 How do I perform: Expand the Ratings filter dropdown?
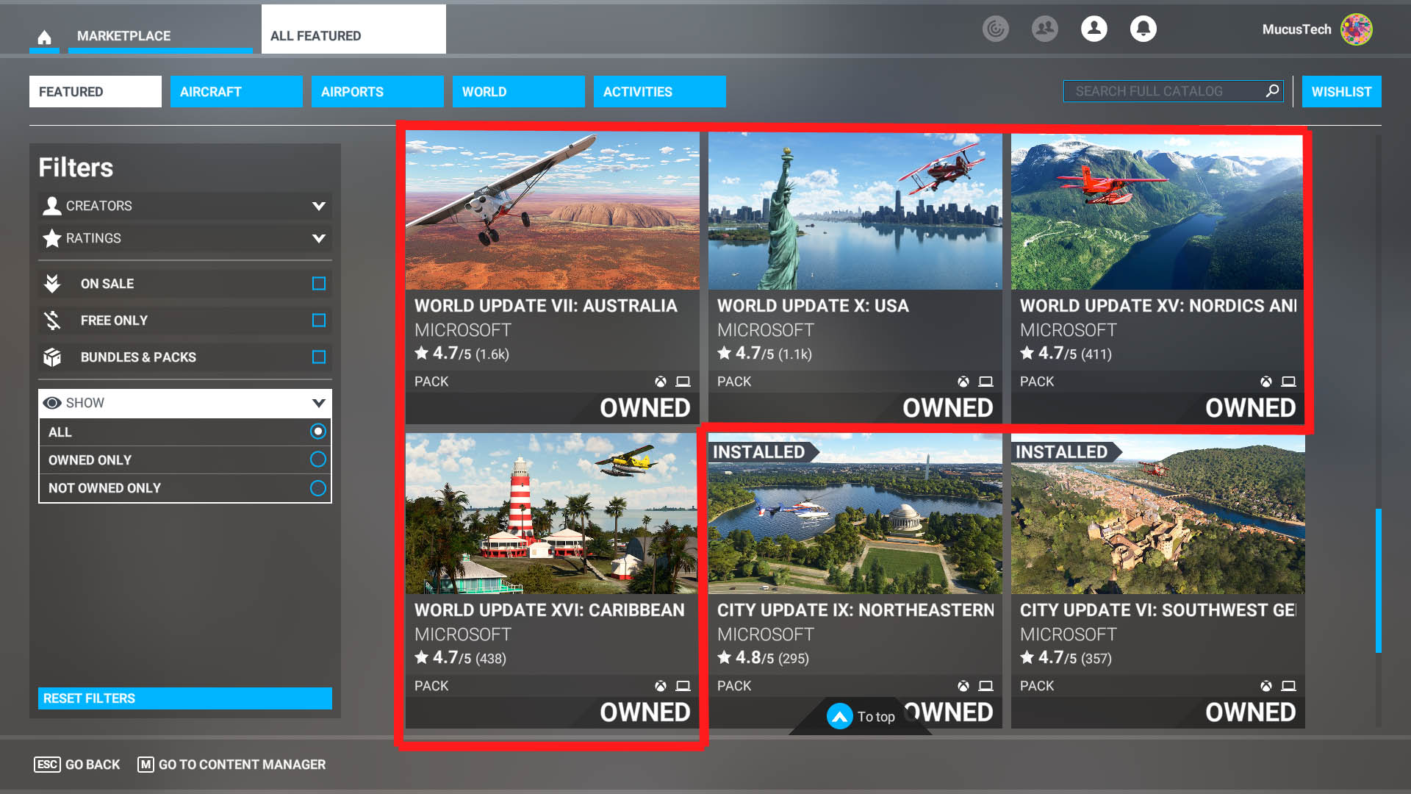[x=318, y=238]
